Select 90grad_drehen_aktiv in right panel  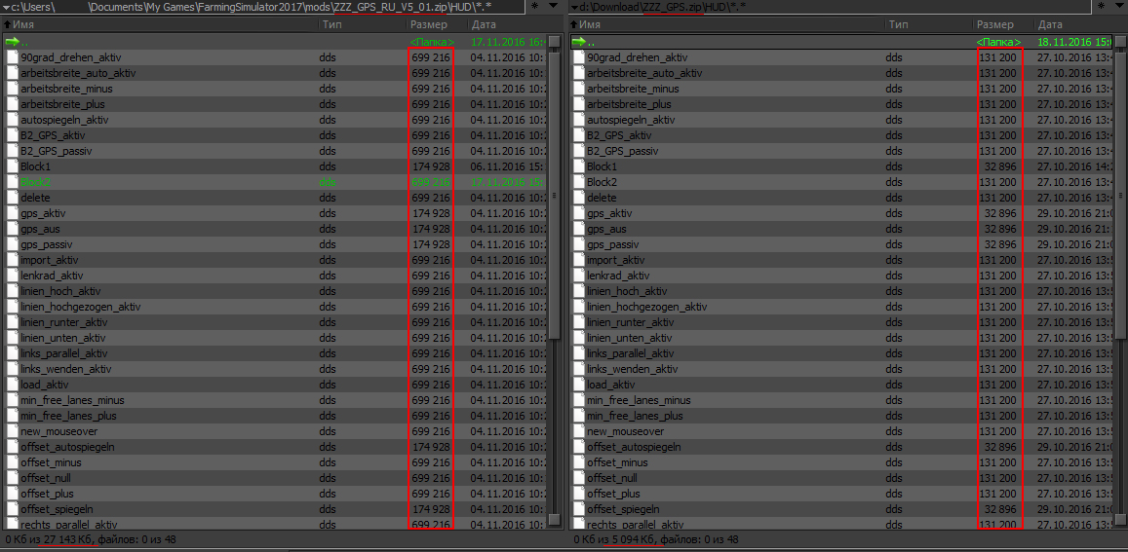coord(638,57)
